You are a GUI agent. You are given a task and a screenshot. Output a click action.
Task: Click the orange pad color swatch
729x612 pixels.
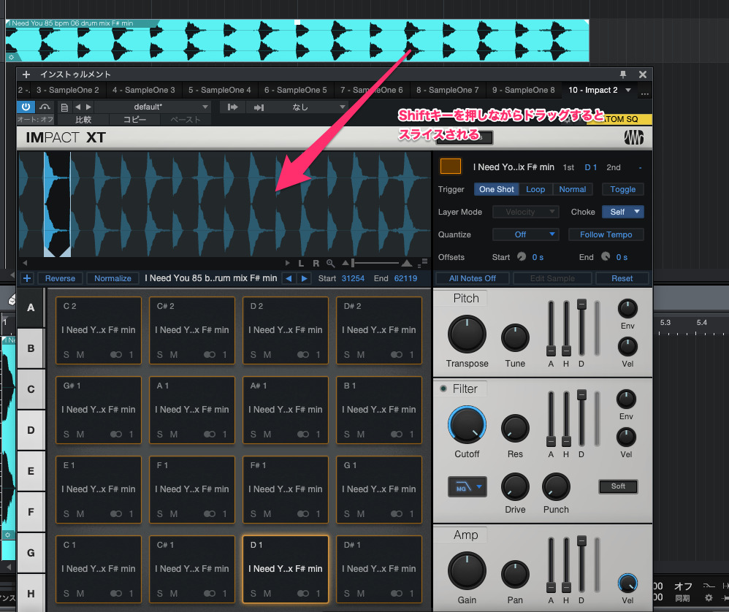[450, 167]
